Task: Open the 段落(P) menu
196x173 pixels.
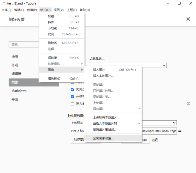Action: [32, 10]
